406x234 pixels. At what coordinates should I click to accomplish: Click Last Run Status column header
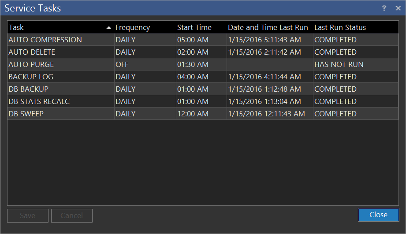click(x=340, y=27)
